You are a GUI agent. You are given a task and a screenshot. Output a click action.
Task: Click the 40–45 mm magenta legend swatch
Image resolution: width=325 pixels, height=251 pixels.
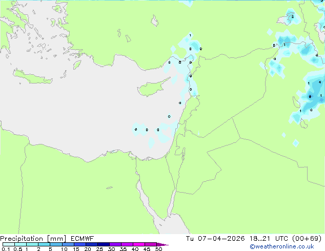click(x=139, y=244)
